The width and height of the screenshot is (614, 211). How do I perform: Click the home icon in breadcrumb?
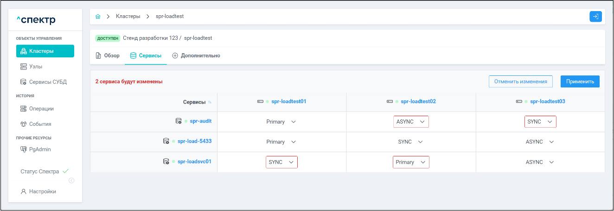(x=98, y=17)
